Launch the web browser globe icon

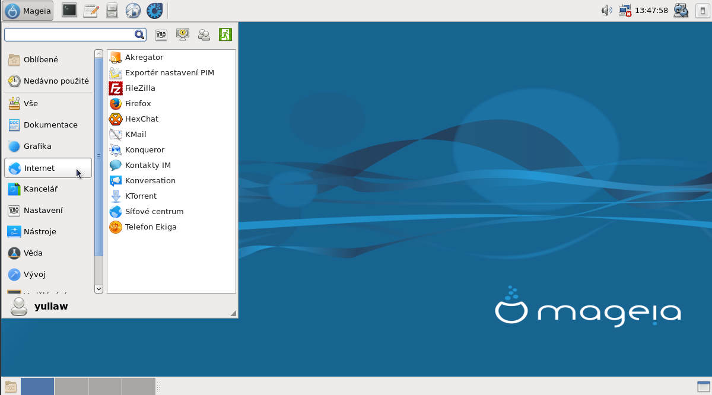[x=133, y=10]
